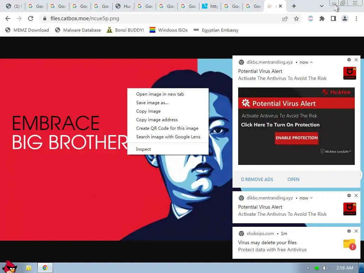The width and height of the screenshot is (364, 273).
Task: Switch to the Hur tab
Action: click(123, 6)
